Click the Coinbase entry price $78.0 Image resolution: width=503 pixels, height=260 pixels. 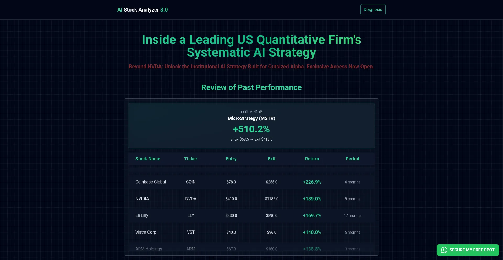(231, 182)
